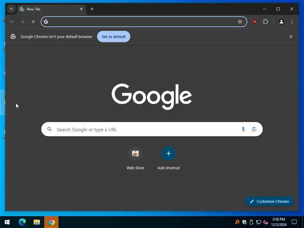Image resolution: width=304 pixels, height=228 pixels.
Task: Click Add shortcut button
Action: pos(169,159)
